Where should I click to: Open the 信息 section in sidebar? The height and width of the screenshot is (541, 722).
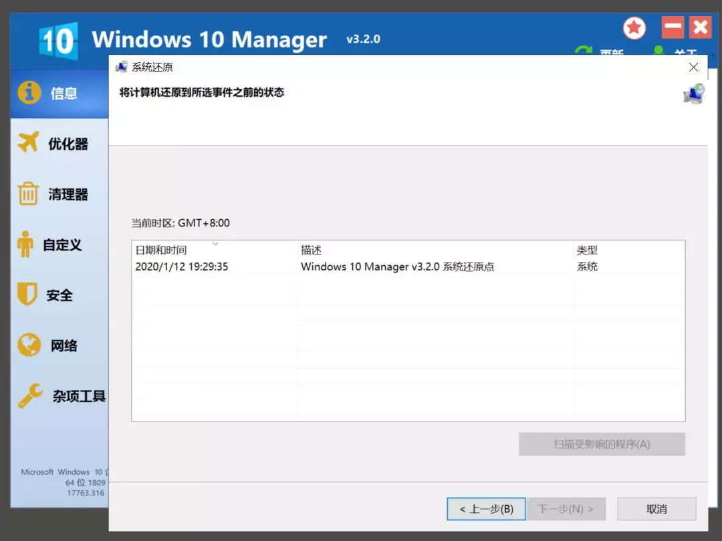point(59,94)
